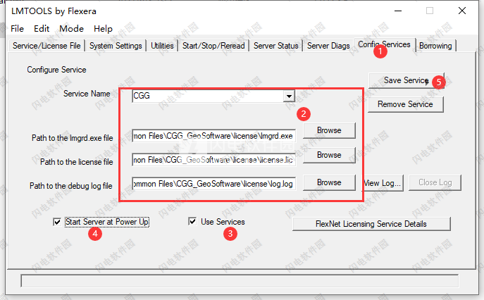Open FlexNet Licensing Service Details
This screenshot has width=484, height=300.
[x=371, y=224]
